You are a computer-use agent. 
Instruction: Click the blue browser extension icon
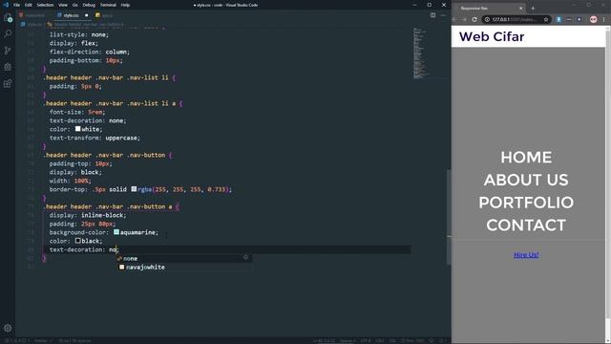coord(558,19)
